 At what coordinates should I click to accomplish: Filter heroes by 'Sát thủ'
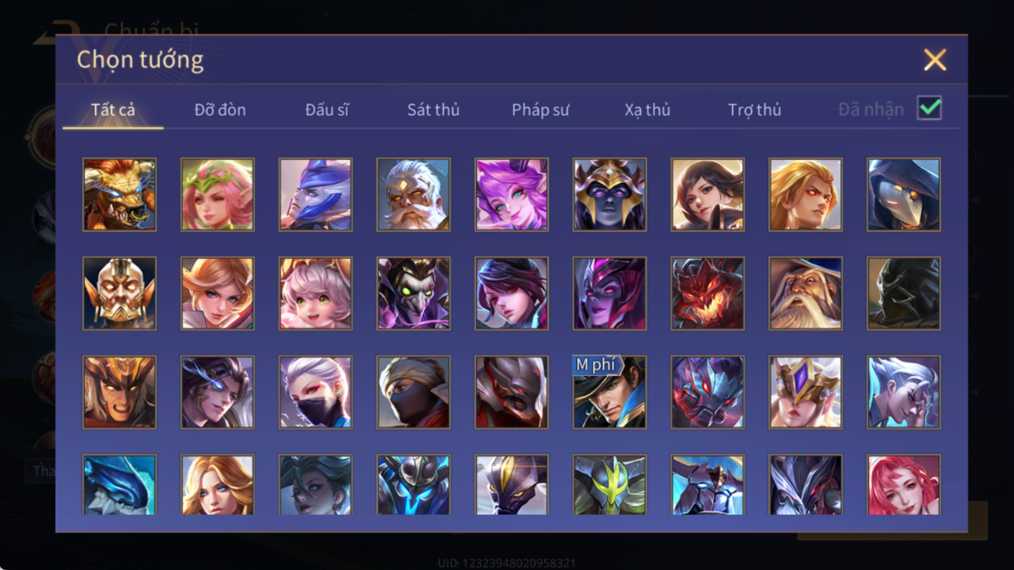[433, 110]
